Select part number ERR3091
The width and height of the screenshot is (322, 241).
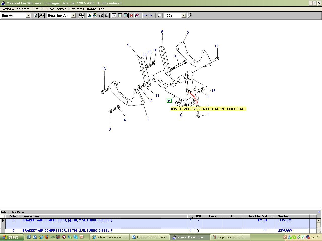click(x=285, y=231)
